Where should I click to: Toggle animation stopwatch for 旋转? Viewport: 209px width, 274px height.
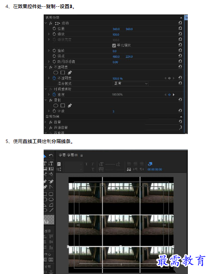click(x=54, y=50)
